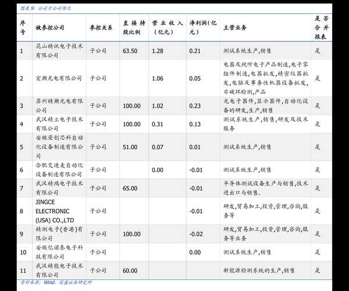The width and height of the screenshot is (349, 291).
Task: Click the 63.50 shareholding value
Action: 130,51
